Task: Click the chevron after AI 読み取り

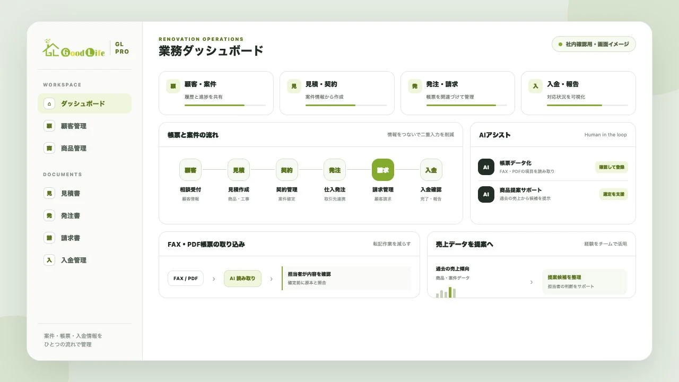Action: point(272,279)
